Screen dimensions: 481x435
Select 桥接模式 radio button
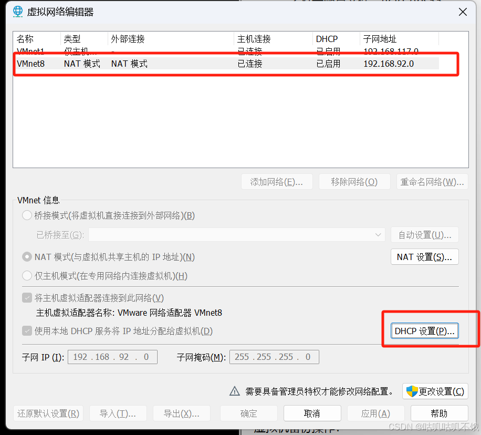click(x=27, y=215)
